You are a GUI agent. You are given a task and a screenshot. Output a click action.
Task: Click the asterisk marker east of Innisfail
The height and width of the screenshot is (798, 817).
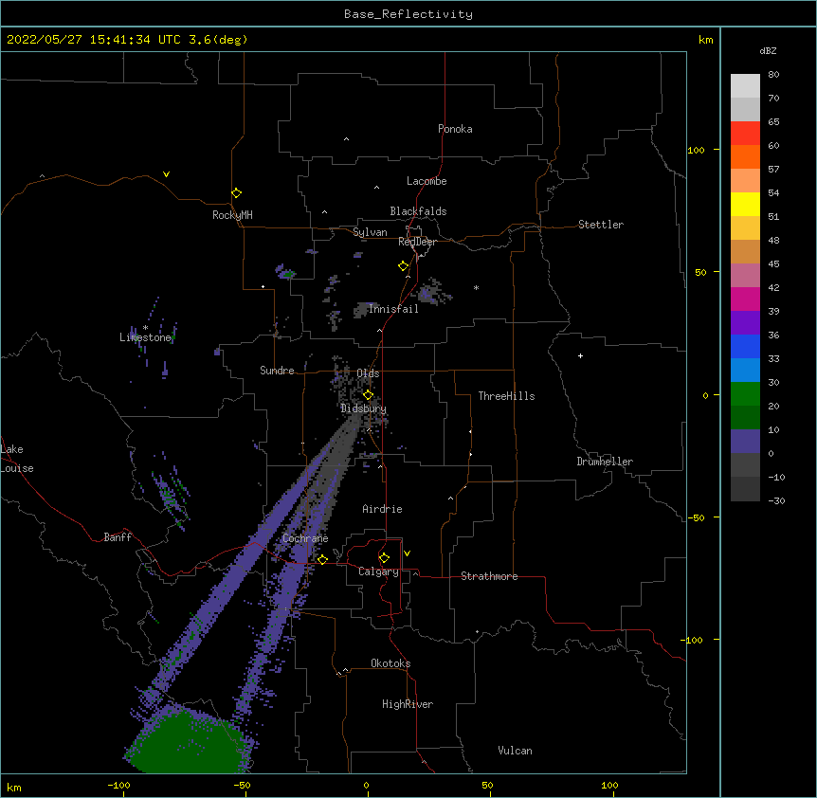[x=476, y=287]
